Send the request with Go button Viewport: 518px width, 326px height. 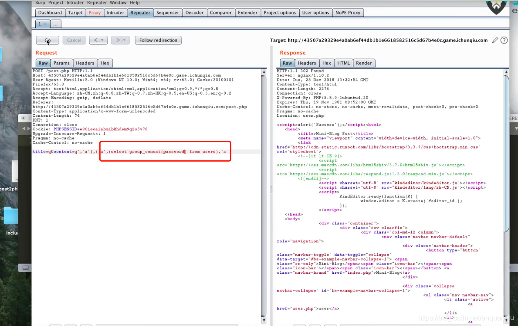point(47,41)
